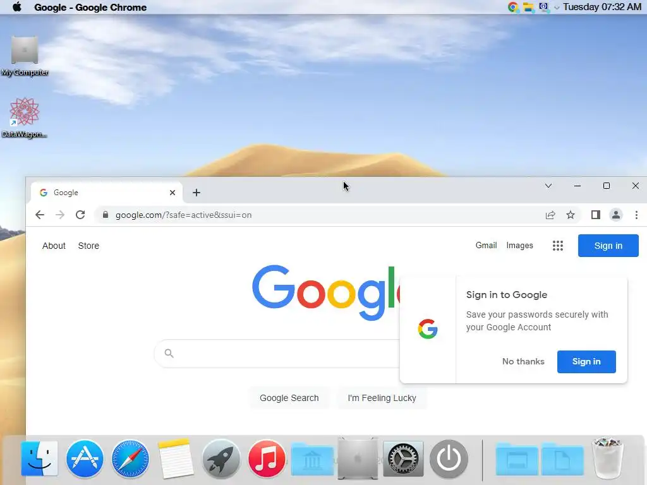Open the library folder in the dock
This screenshot has height=485, width=647.
pos(312,460)
